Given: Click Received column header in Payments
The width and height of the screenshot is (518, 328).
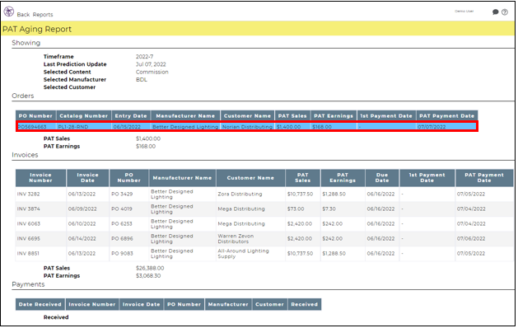Looking at the screenshot, I should (x=304, y=304).
